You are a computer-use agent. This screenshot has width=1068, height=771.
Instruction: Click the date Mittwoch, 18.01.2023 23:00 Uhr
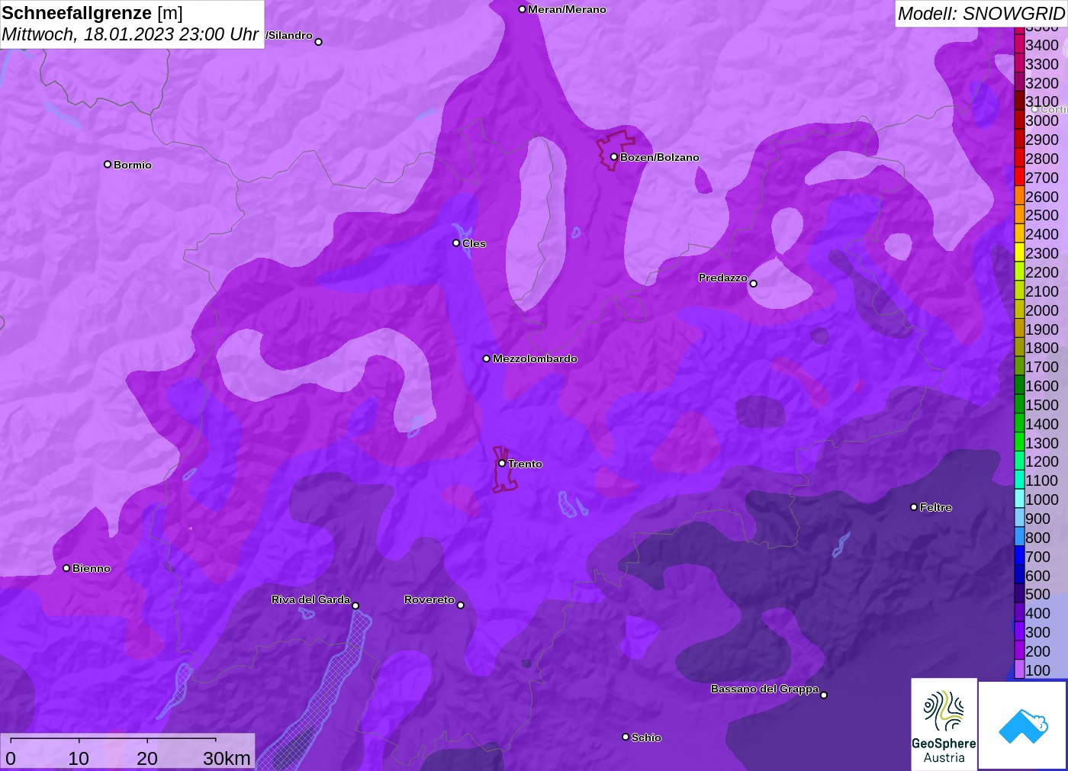[x=130, y=34]
